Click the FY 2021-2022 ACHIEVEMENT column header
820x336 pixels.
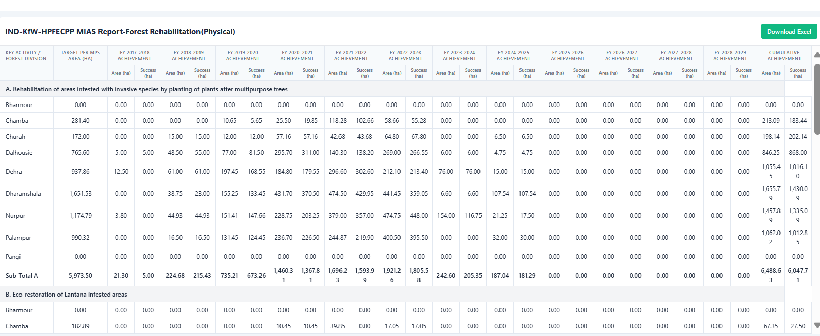click(351, 55)
